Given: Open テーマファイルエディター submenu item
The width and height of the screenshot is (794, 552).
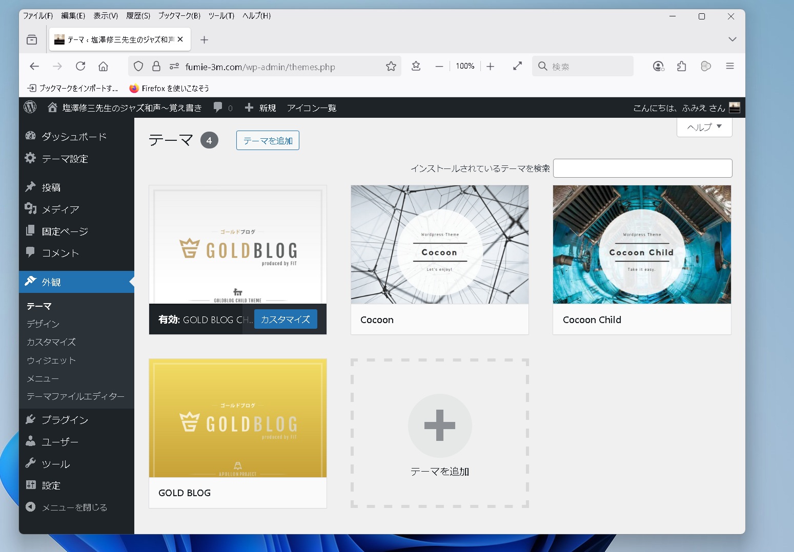Looking at the screenshot, I should click(x=75, y=396).
